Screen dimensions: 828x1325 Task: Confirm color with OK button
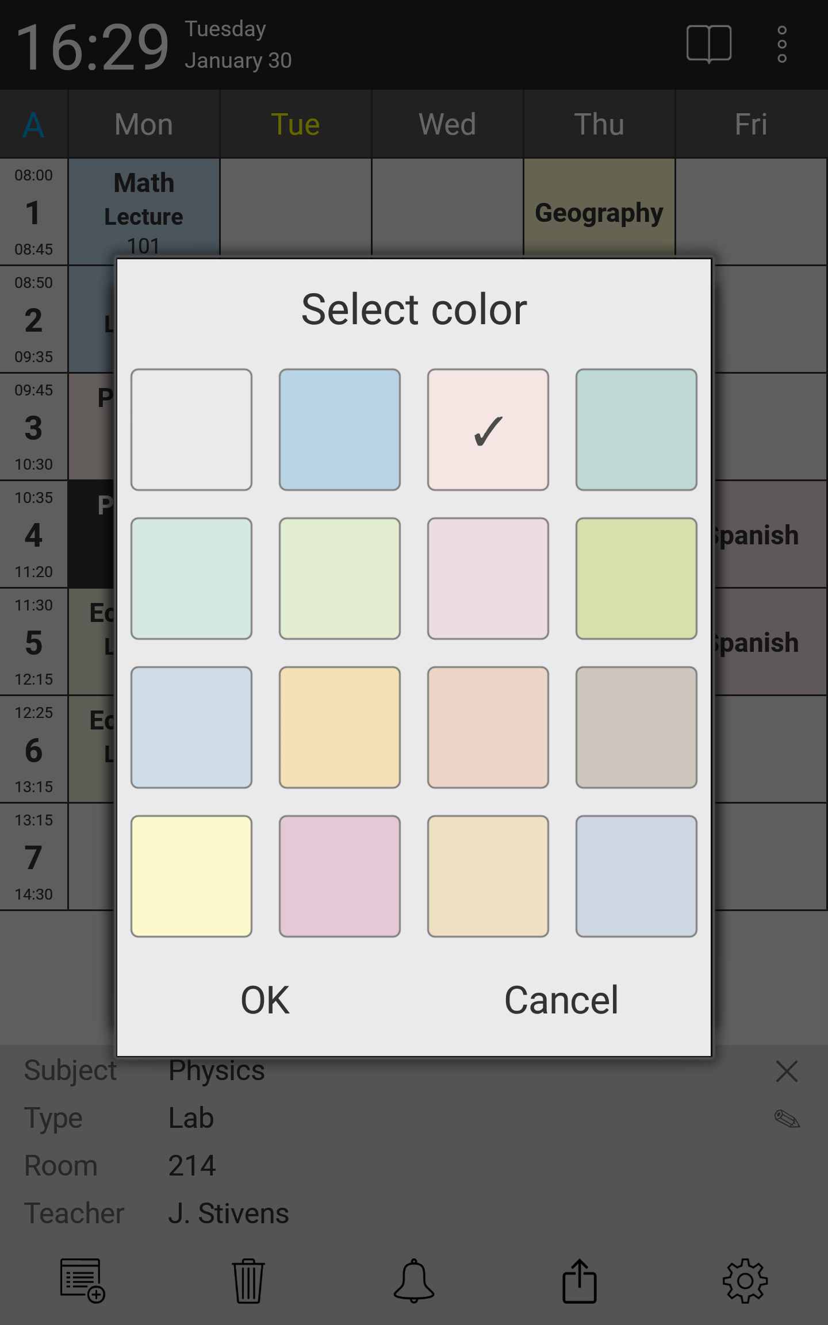click(265, 1000)
